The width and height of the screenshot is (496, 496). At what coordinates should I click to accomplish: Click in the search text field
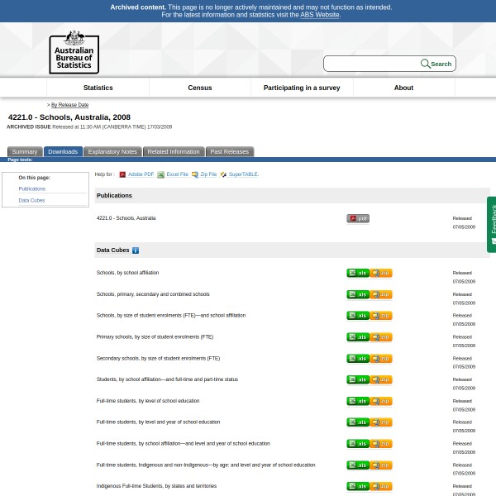372,64
